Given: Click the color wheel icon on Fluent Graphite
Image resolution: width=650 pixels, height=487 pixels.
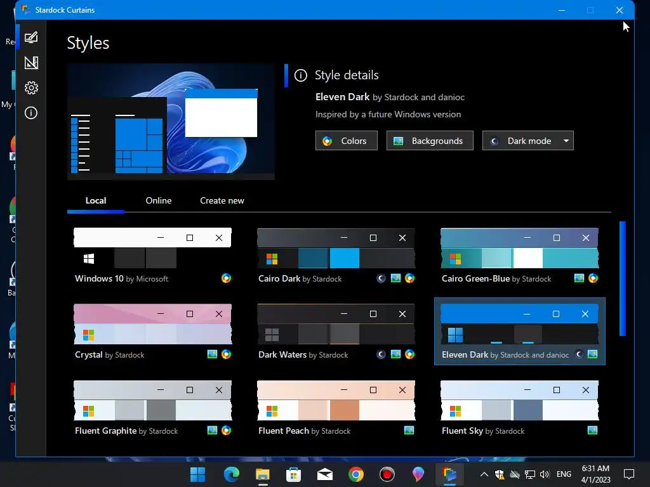Looking at the screenshot, I should 226,431.
